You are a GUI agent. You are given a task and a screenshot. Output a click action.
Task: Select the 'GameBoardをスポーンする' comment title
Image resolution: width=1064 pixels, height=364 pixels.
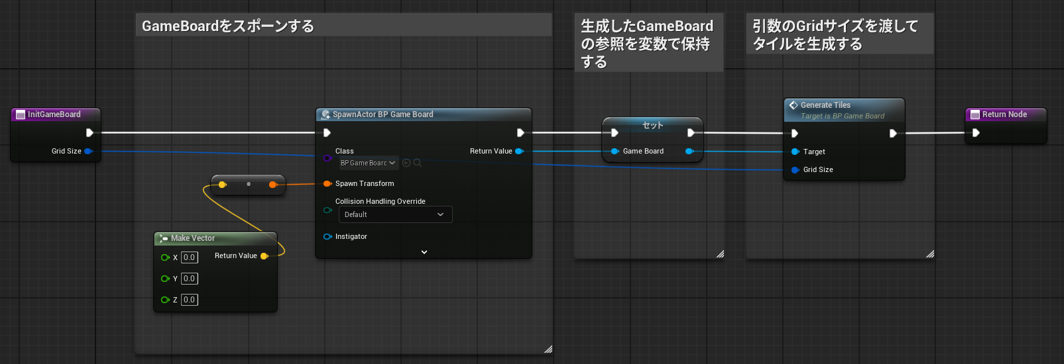[228, 26]
